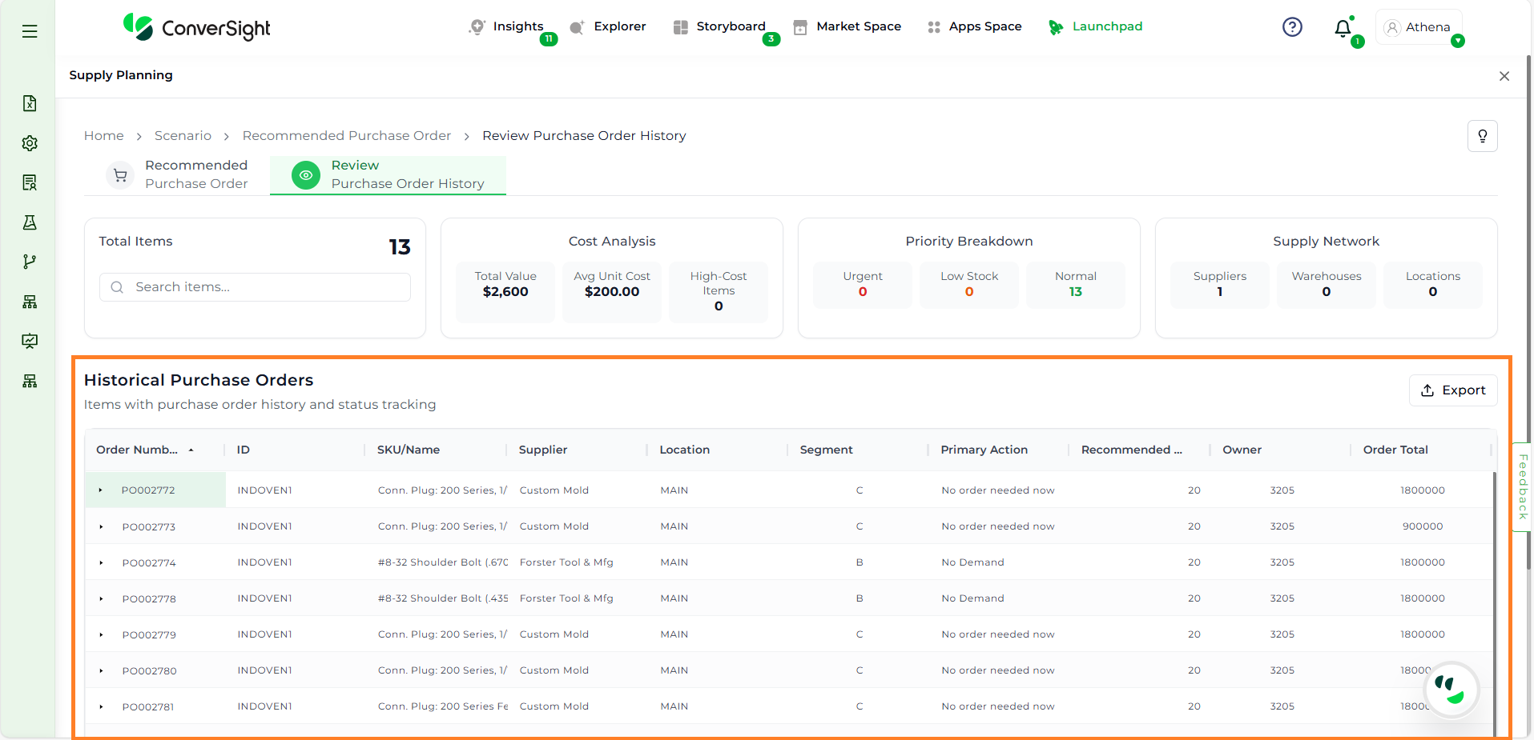The image size is (1534, 740).
Task: Click the notification bell icon
Action: point(1343,29)
